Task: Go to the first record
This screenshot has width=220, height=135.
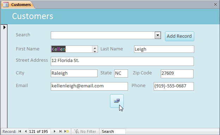Action: [x=20, y=131]
